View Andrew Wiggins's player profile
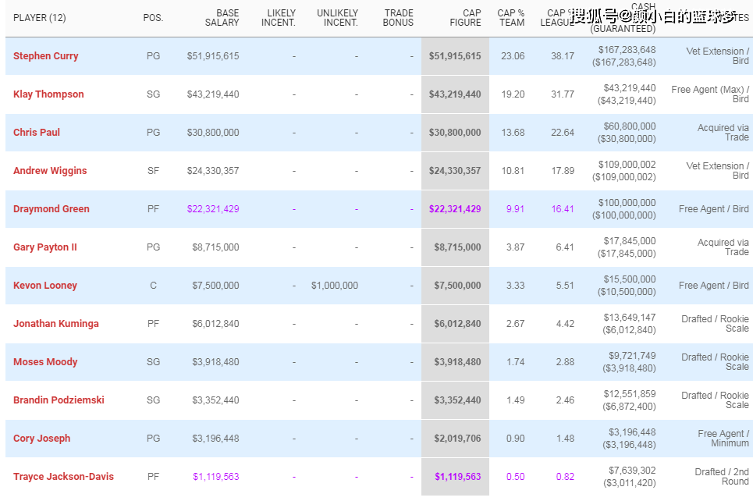753x501 pixels. (x=50, y=171)
